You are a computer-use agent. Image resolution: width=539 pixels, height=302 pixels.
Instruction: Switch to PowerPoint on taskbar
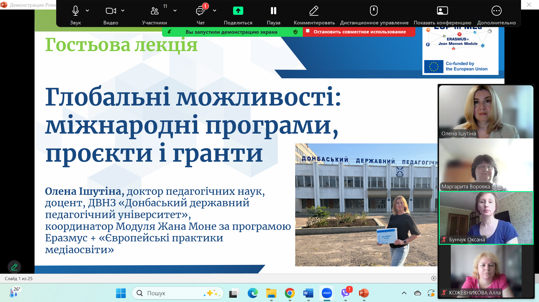pos(364,293)
